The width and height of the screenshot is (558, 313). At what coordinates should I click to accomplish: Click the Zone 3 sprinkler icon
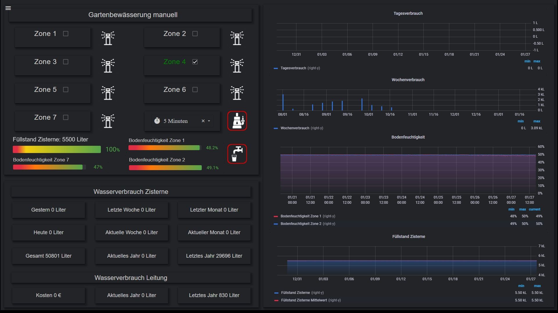point(108,65)
